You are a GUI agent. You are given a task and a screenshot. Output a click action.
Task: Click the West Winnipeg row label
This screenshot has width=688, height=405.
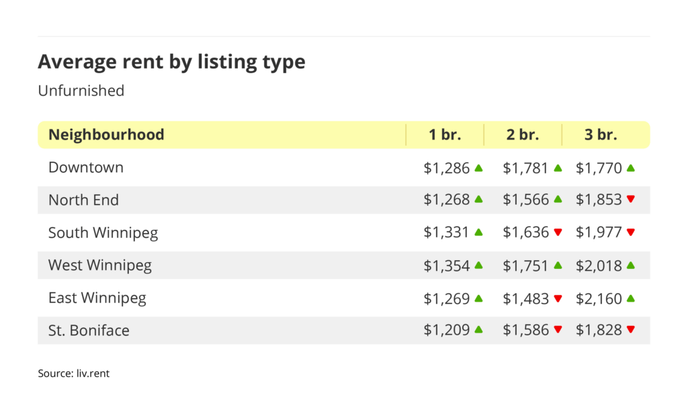(99, 265)
